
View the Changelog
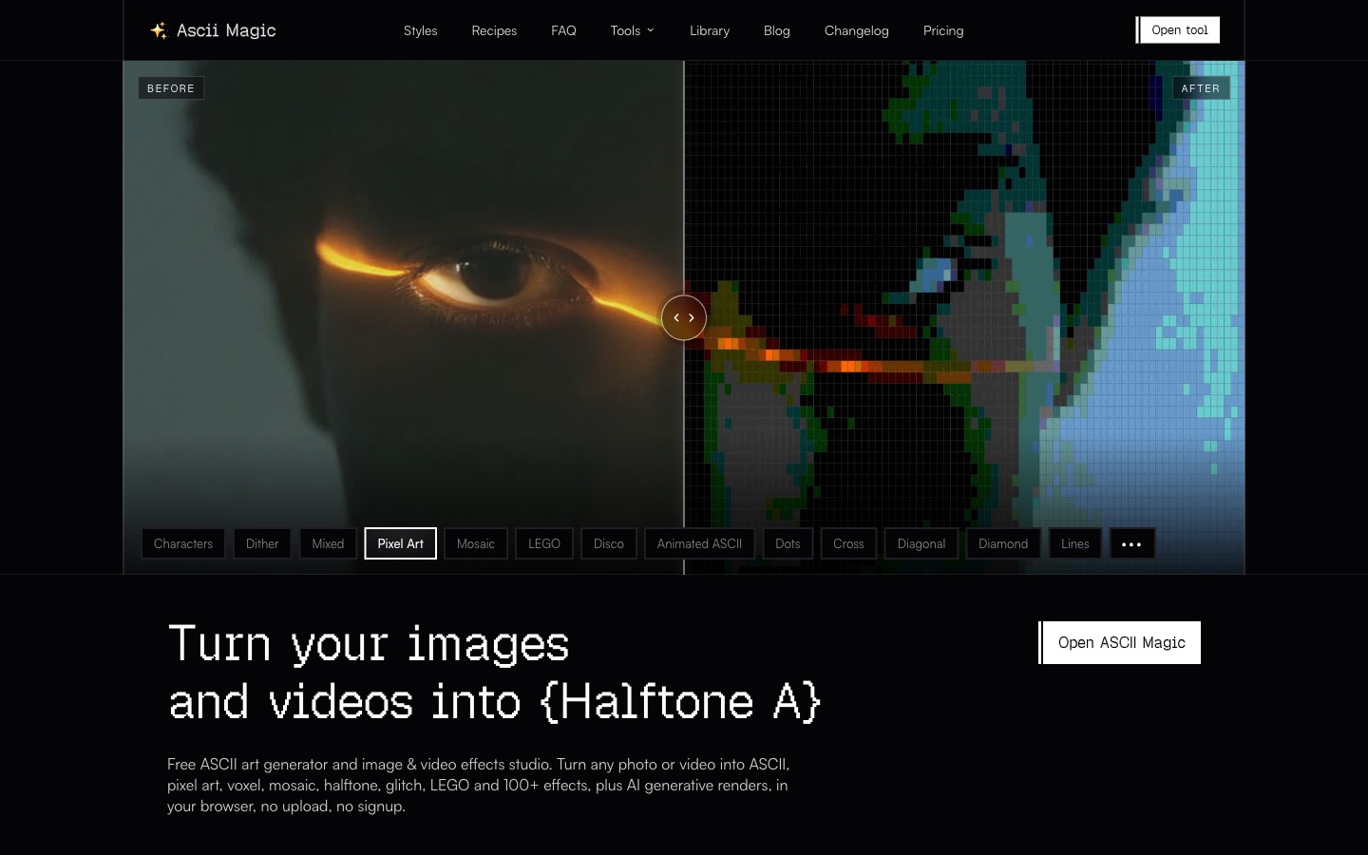857,30
